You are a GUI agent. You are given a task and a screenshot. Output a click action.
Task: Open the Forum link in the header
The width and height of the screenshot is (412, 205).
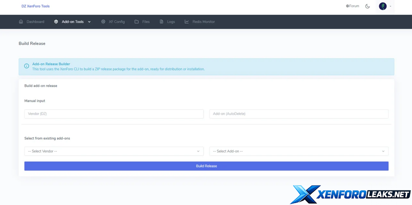point(353,6)
